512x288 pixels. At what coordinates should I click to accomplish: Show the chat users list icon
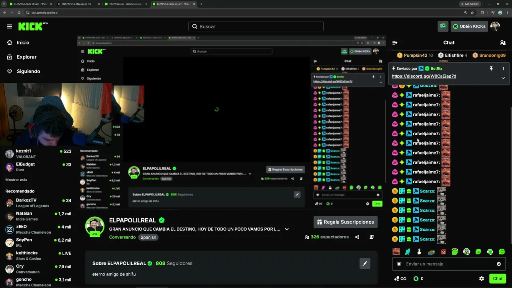click(x=503, y=42)
